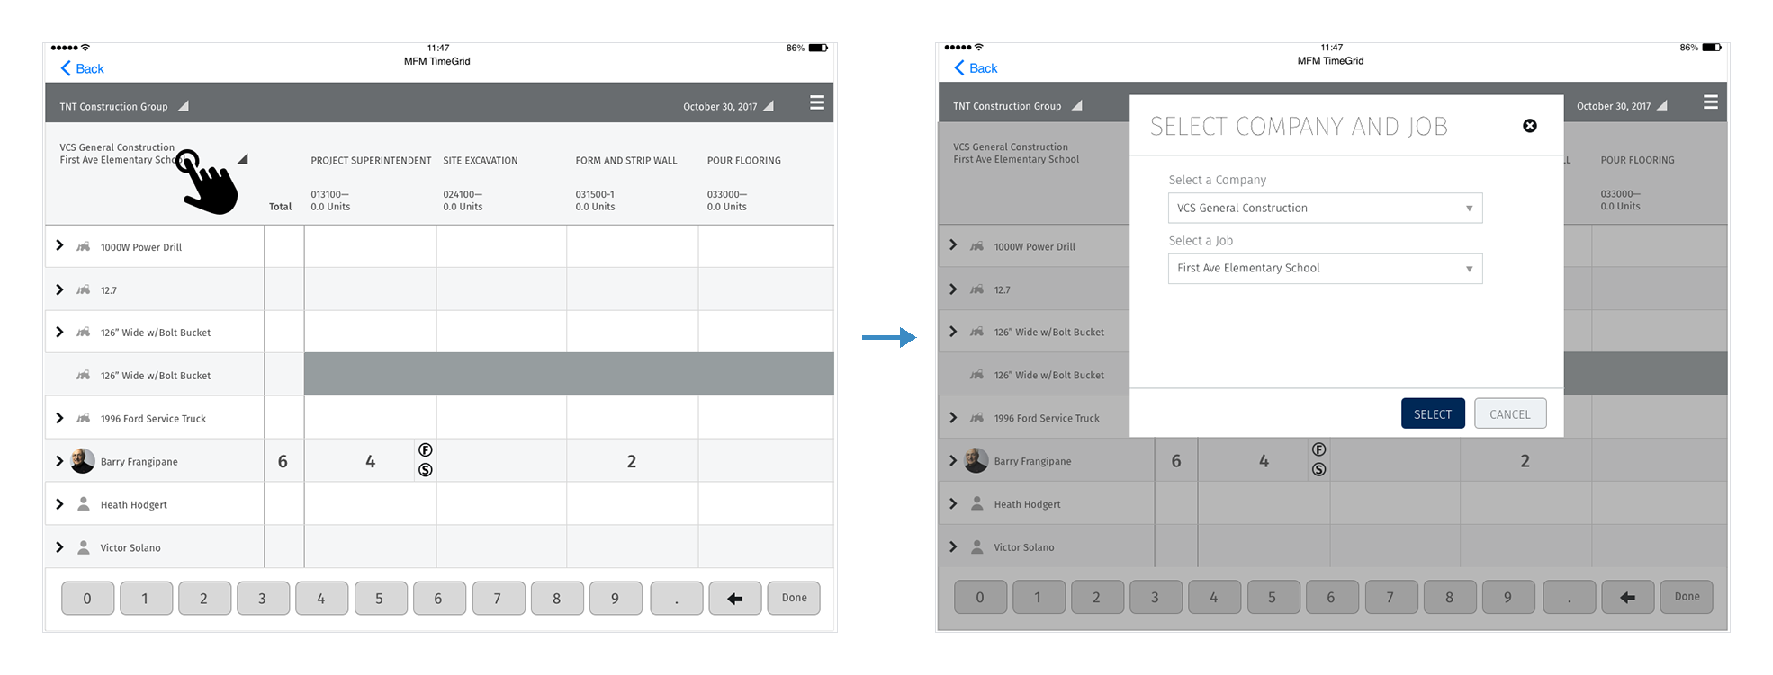This screenshot has height=675, width=1773.
Task: Open TNT Construction Group selector, left screen
Action: 124,106
